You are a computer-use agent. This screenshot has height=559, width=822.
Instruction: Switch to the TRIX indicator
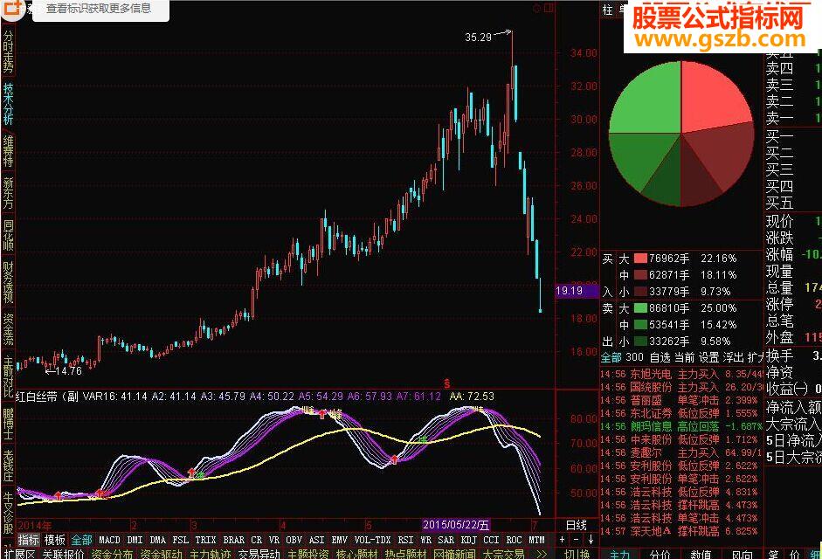point(205,540)
